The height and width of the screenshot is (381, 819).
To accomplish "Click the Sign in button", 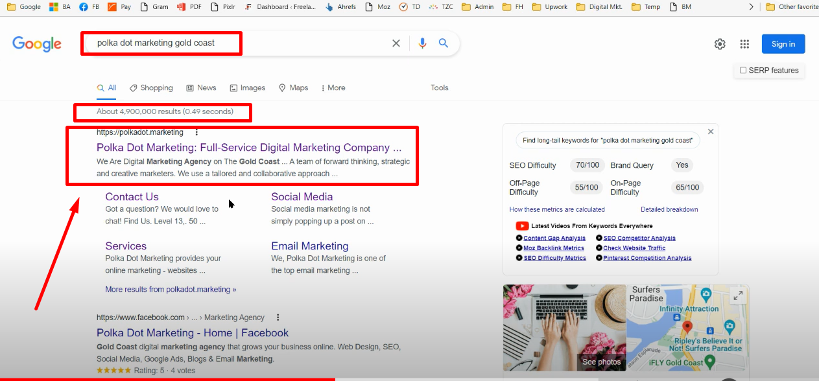I will point(783,43).
